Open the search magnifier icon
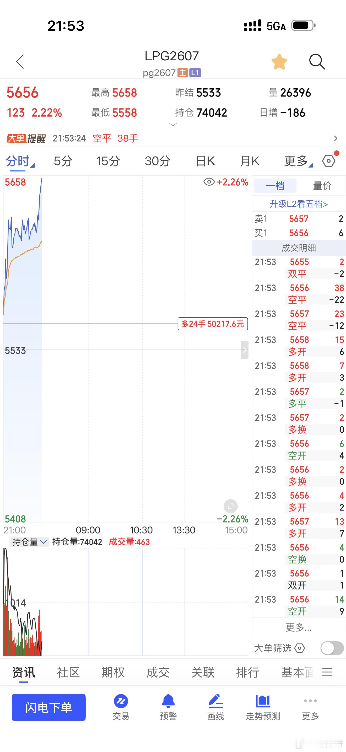Screen dimensions: 346x752 (317, 62)
